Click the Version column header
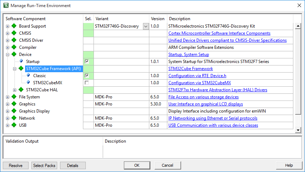The image size is (305, 172). coord(158,19)
